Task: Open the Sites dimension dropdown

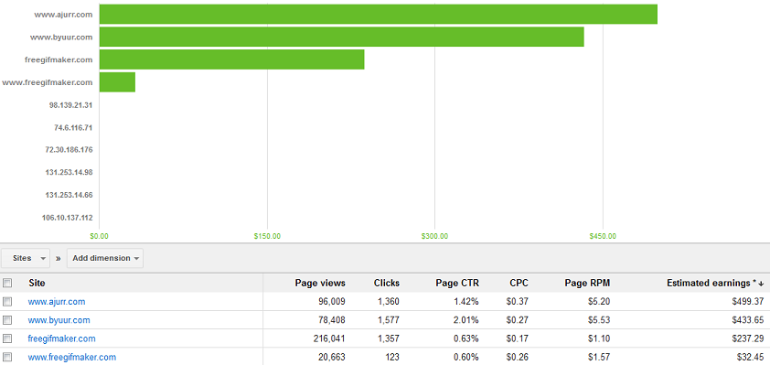Action: click(x=26, y=258)
